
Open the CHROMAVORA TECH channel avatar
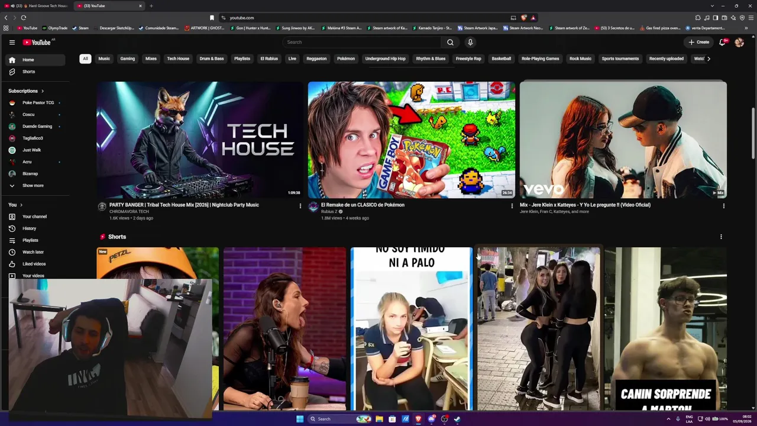coord(102,206)
